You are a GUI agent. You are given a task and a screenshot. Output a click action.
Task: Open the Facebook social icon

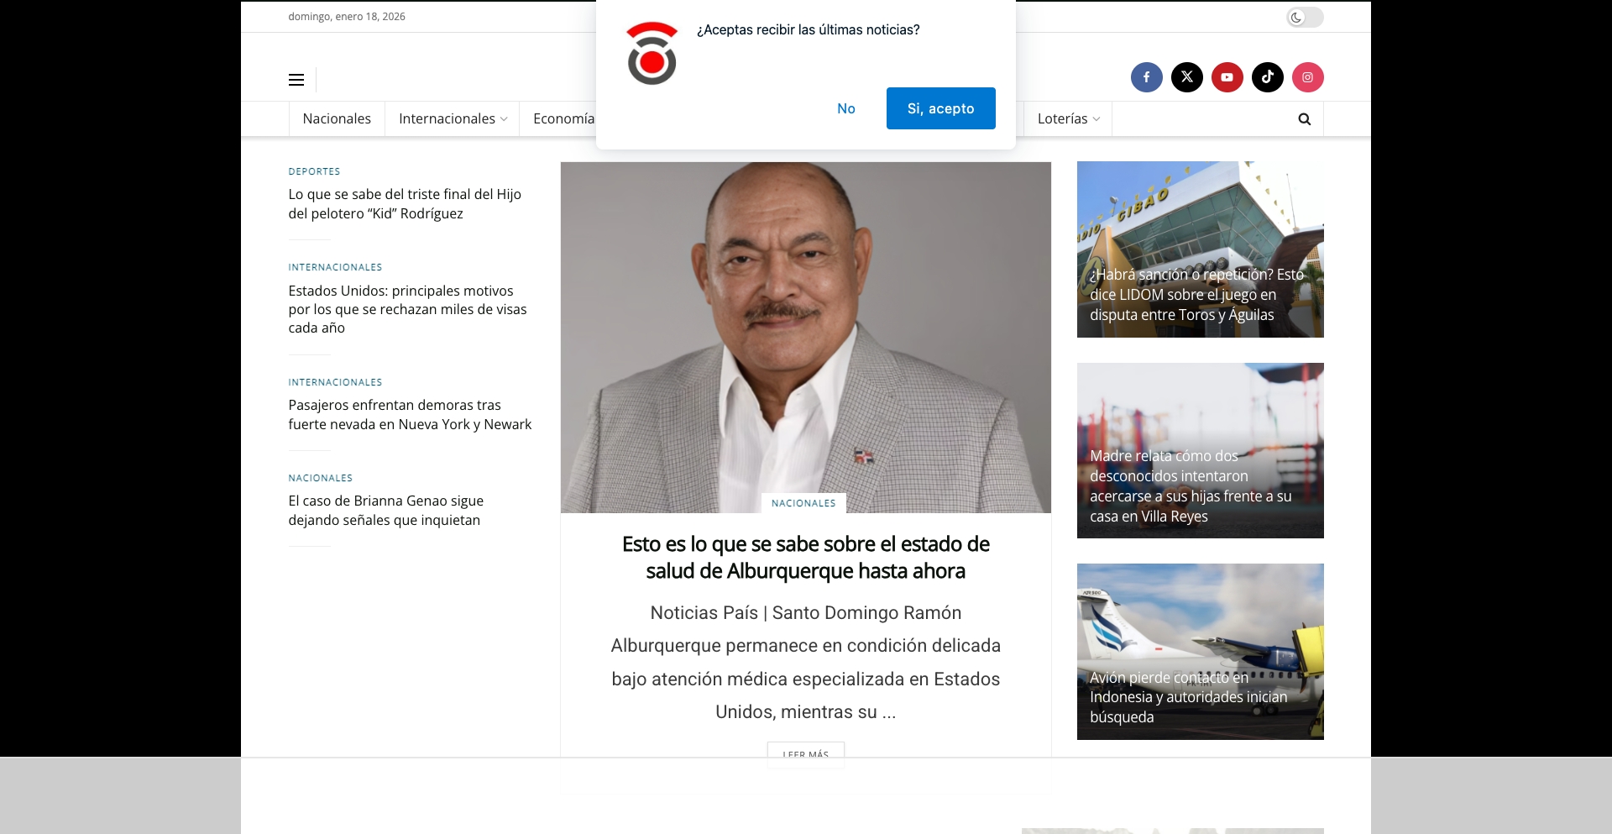[1147, 77]
